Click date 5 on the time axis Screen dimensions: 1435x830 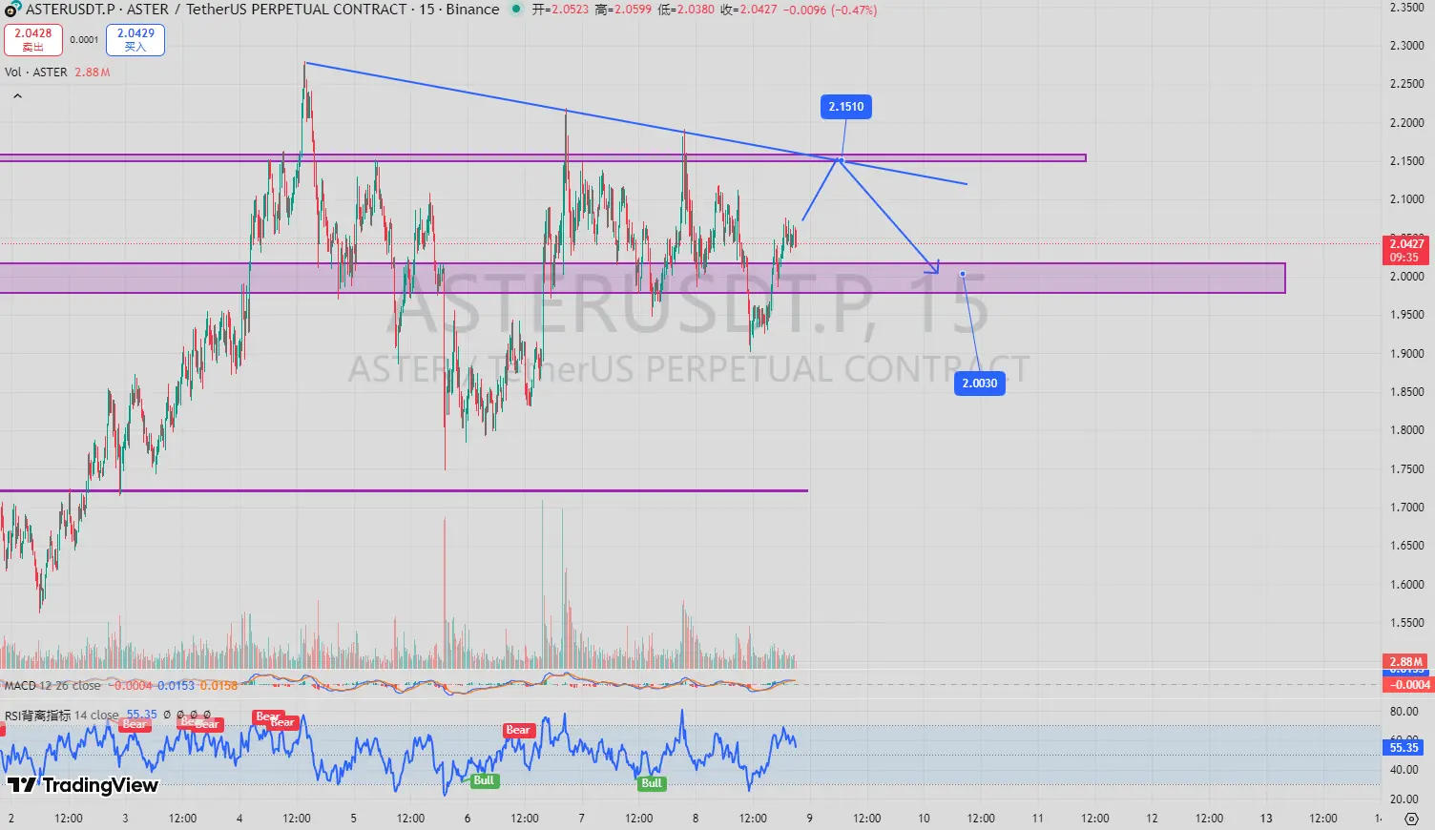coord(354,819)
